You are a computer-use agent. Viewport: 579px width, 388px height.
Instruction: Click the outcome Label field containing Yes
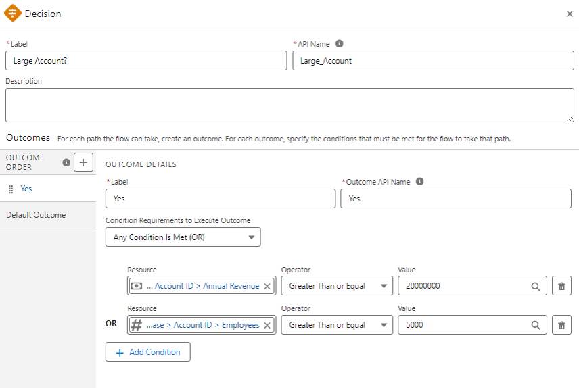click(221, 199)
